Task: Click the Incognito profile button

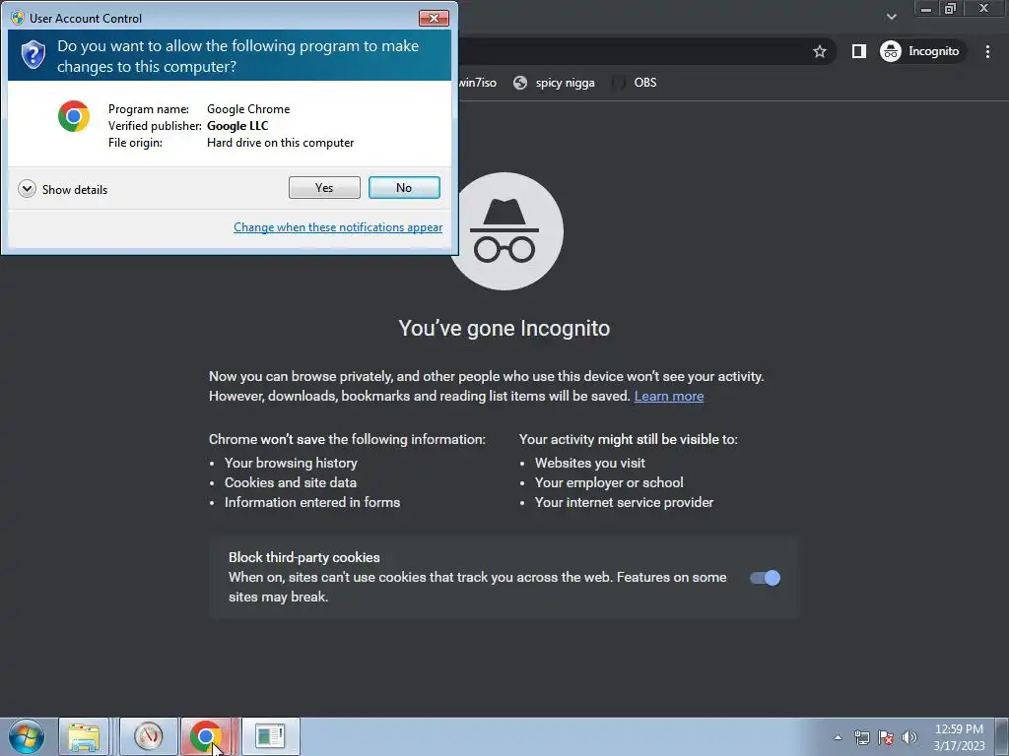Action: click(x=920, y=51)
